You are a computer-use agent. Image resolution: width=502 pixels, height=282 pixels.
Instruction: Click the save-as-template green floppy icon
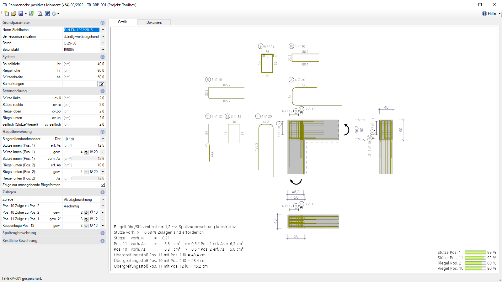[x=31, y=13]
